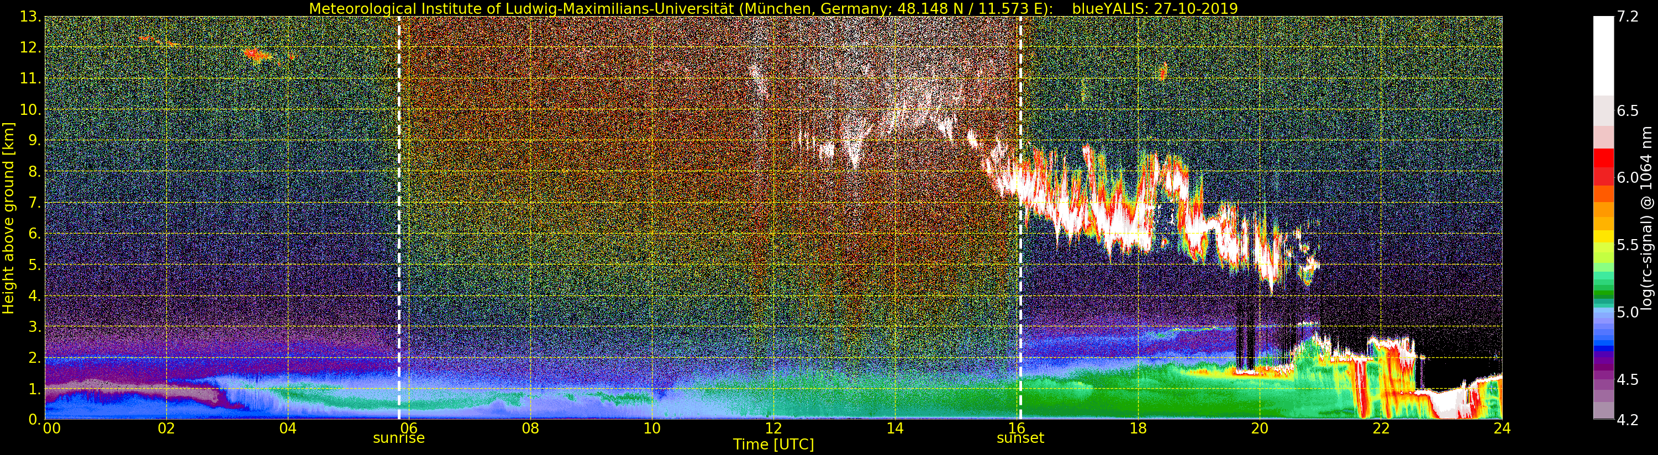The width and height of the screenshot is (1658, 455).
Task: Select time axis tick label 00
Action: 51,428
